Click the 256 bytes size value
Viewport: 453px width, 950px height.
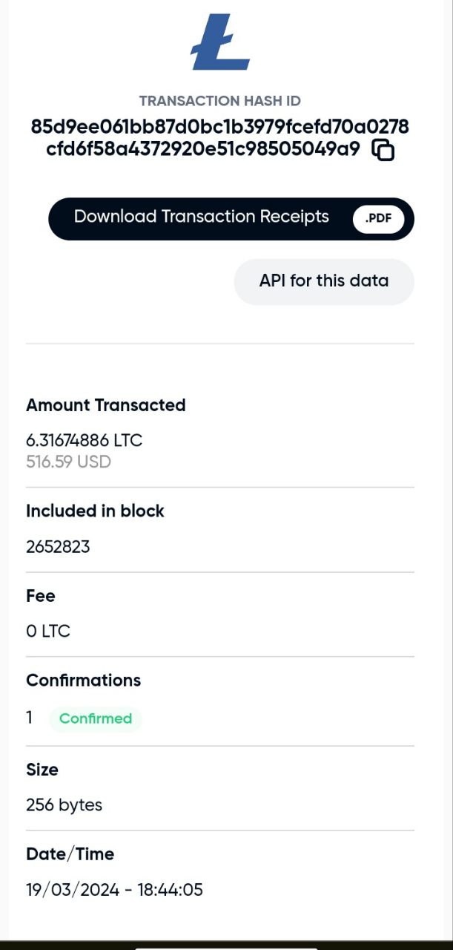pos(64,805)
